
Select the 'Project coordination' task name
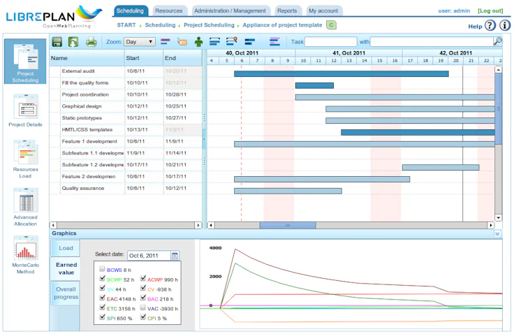tap(85, 94)
